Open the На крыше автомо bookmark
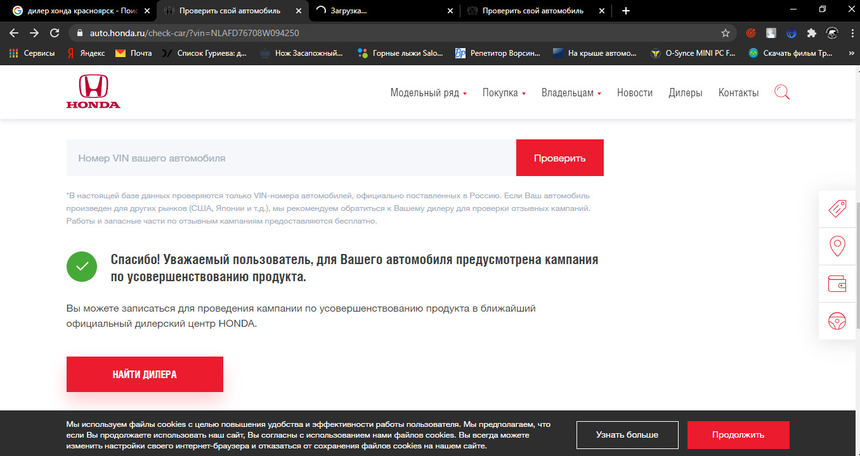The height and width of the screenshot is (456, 860). click(x=596, y=53)
